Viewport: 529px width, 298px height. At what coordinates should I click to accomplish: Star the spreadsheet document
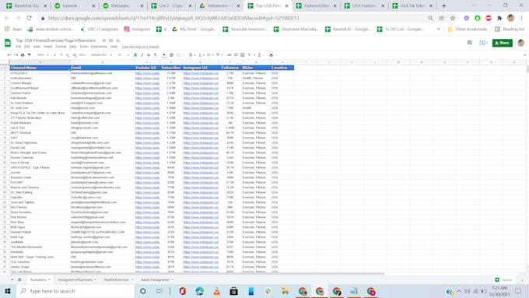[104, 40]
